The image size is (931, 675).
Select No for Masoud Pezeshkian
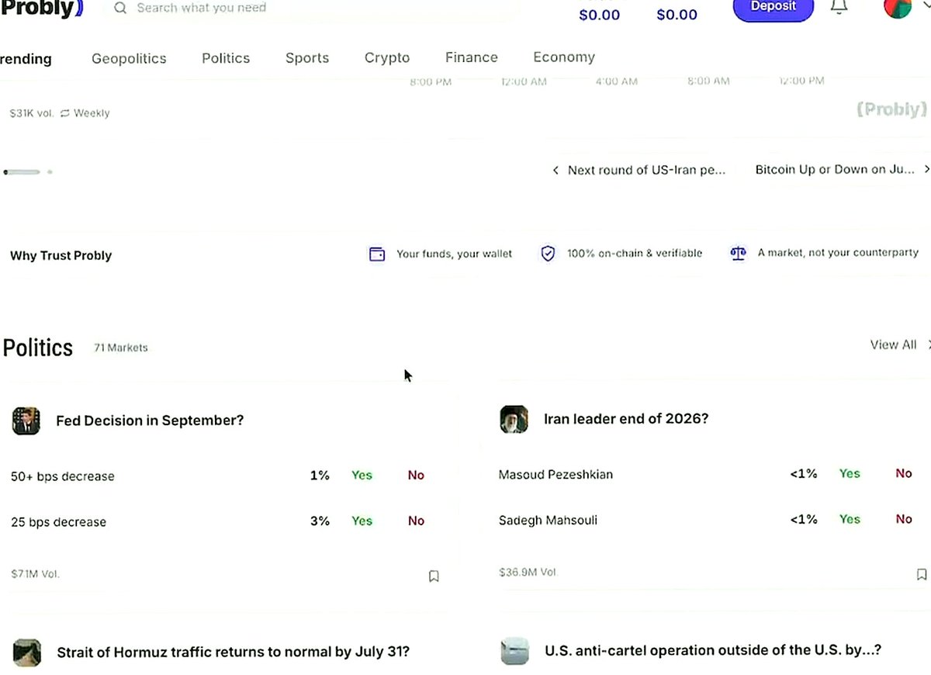pyautogui.click(x=904, y=473)
